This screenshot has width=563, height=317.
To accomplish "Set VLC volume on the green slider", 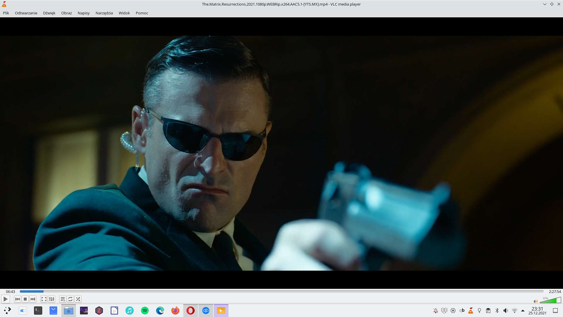I will click(550, 300).
